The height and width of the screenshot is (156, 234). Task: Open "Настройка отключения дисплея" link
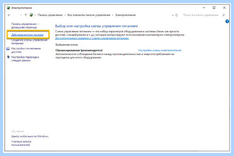pyautogui.click(x=26, y=50)
